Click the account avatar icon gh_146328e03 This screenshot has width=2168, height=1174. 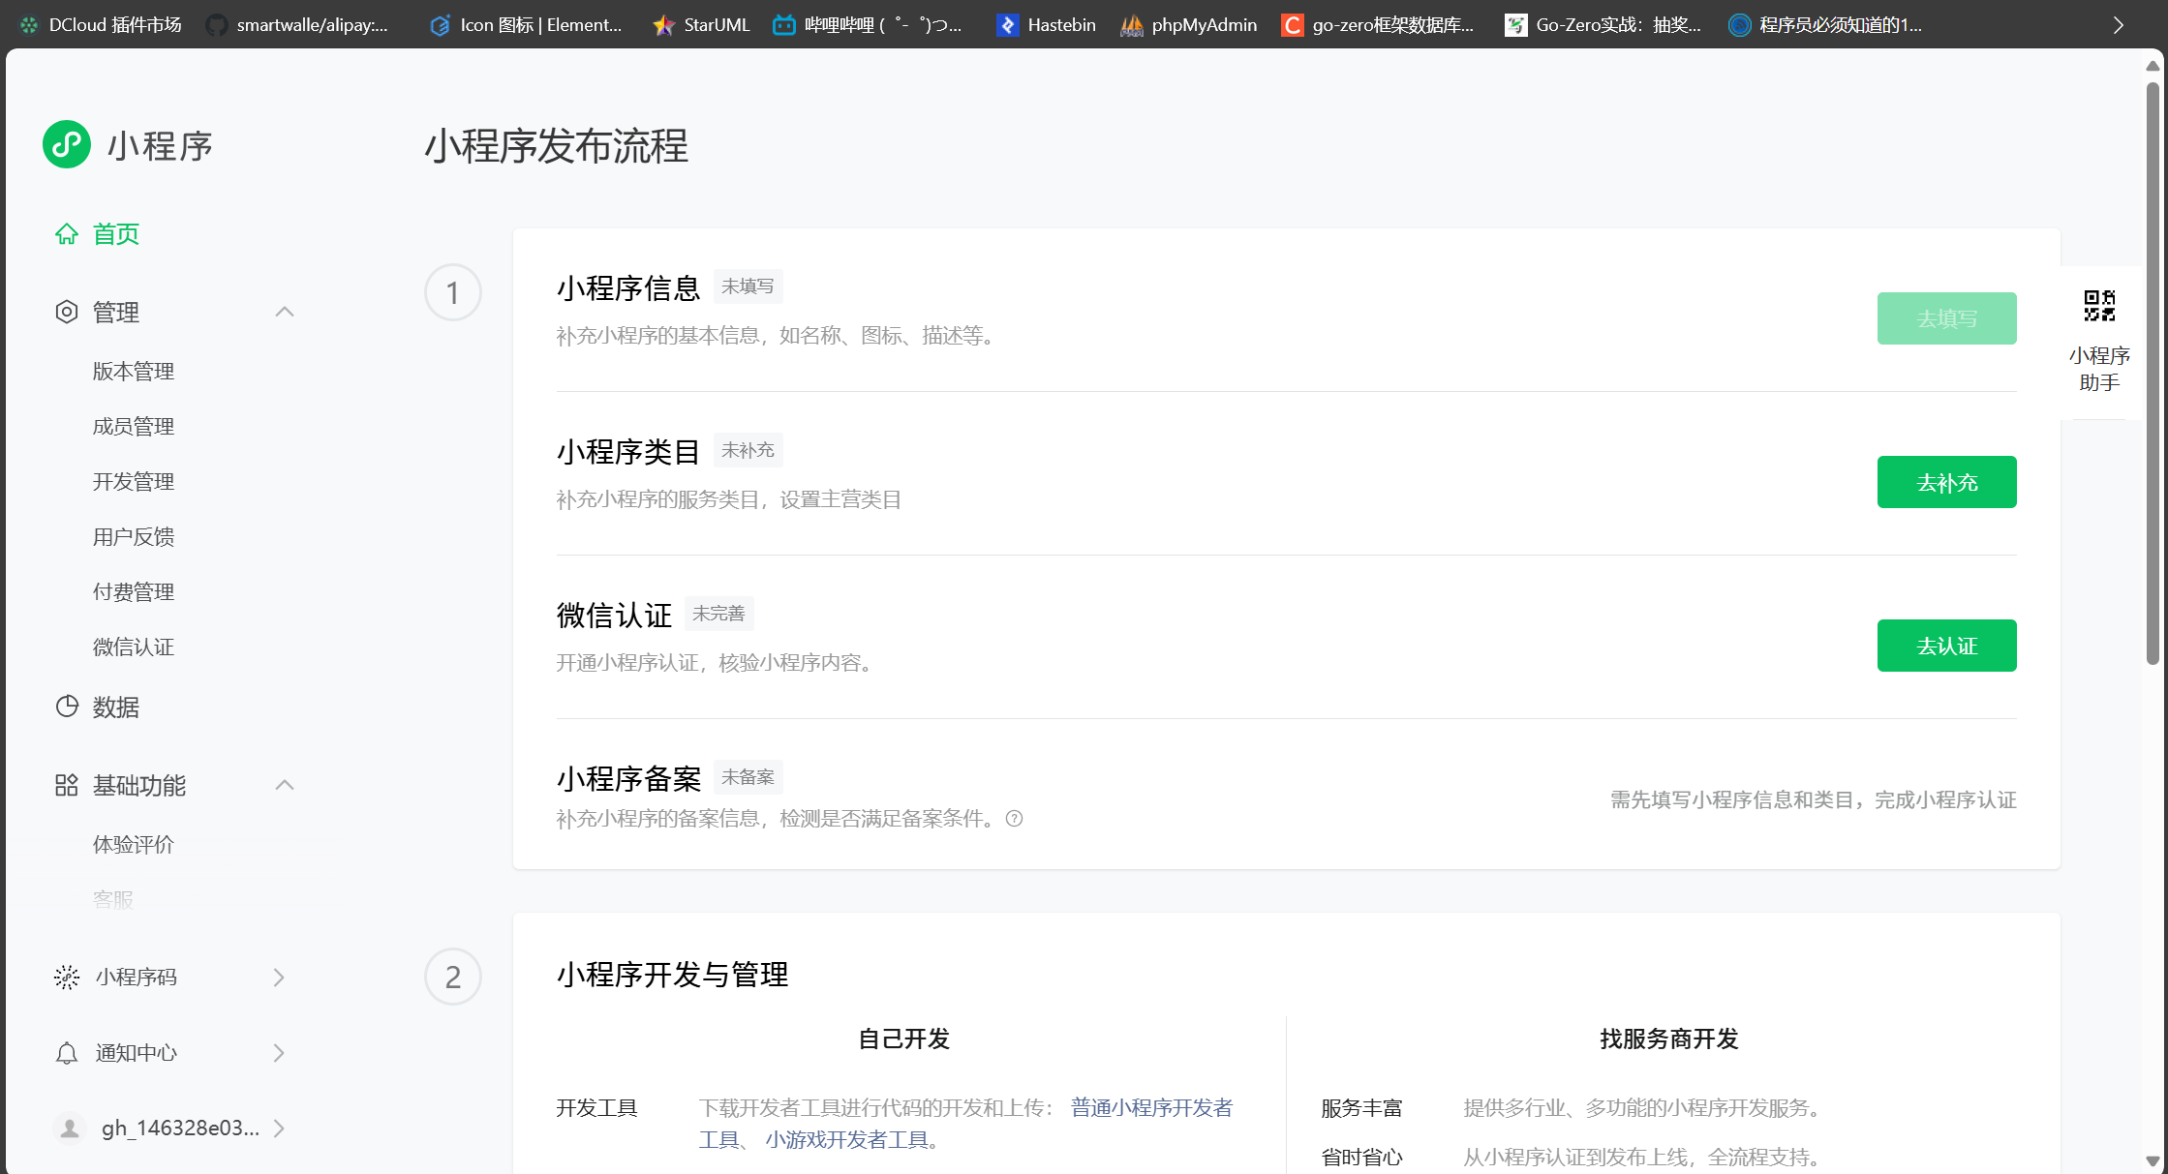point(70,1129)
